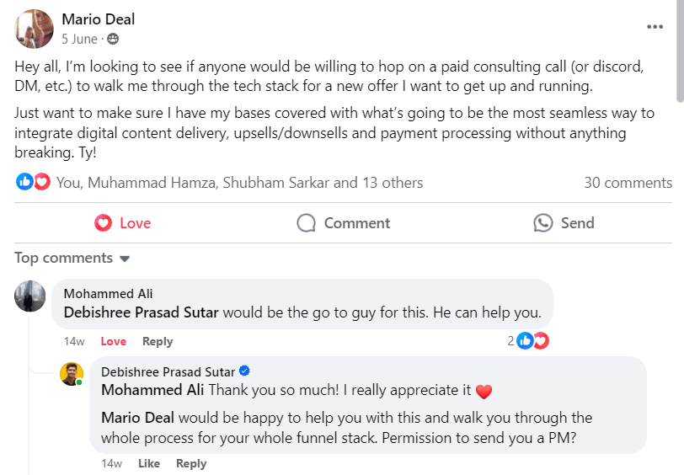Click Debishree's blue verified badge
684x475 pixels.
(244, 371)
